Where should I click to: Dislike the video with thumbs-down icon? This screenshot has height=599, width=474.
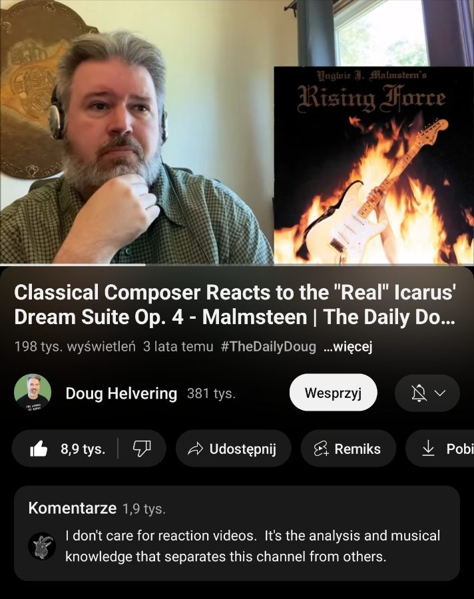[141, 449]
